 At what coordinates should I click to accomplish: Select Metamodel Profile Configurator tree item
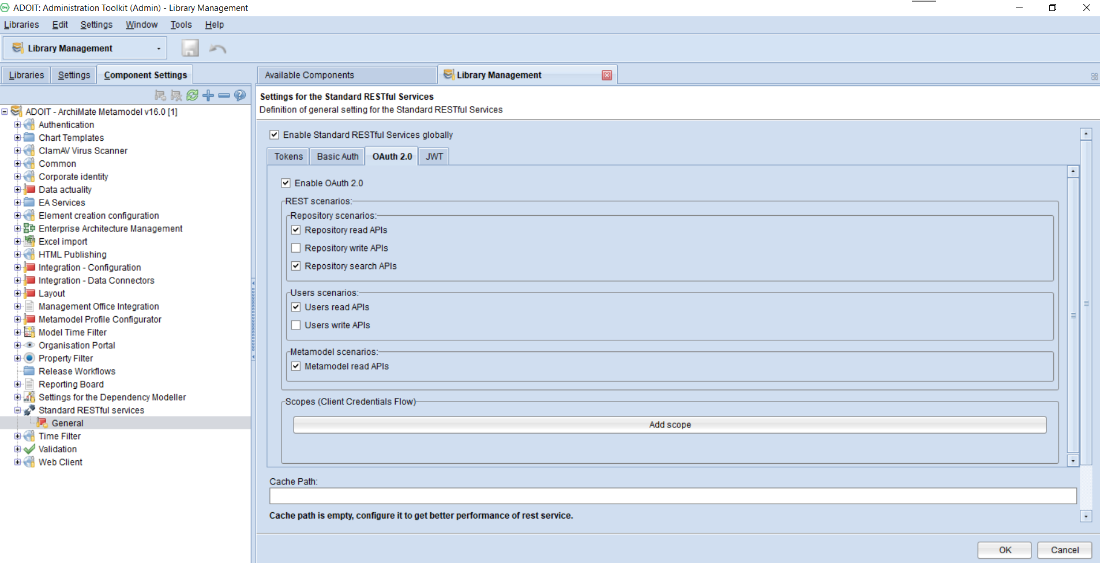click(100, 319)
